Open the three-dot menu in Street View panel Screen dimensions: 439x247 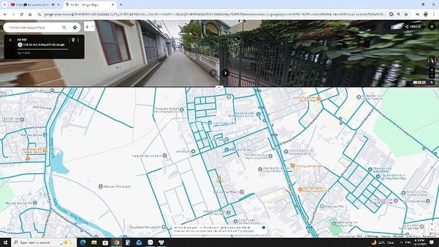point(78,40)
